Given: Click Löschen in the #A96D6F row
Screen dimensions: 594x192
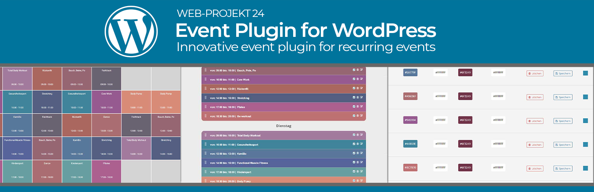Looking at the screenshot, I should click(535, 97).
